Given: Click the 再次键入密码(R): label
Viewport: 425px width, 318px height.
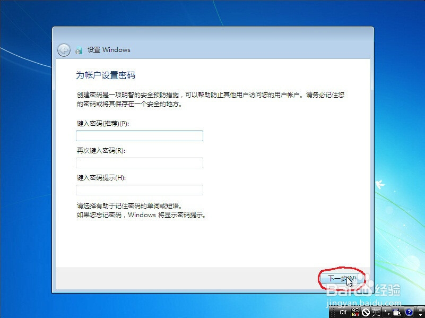Looking at the screenshot, I should pos(101,151).
